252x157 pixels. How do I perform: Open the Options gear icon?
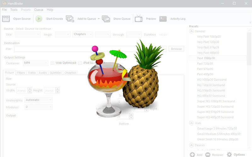[229, 154]
